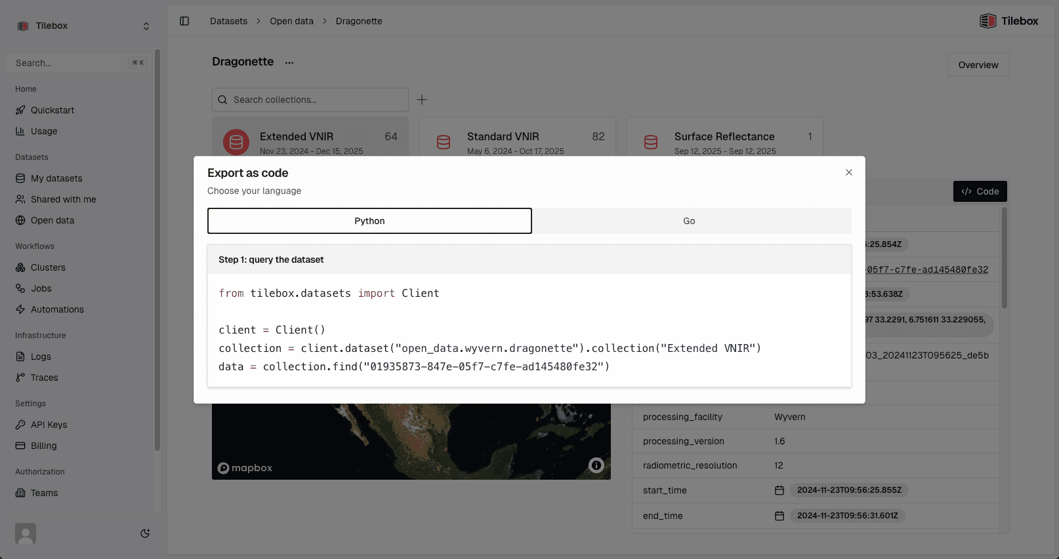
Task: Open Usage chart icon
Action: (20, 131)
